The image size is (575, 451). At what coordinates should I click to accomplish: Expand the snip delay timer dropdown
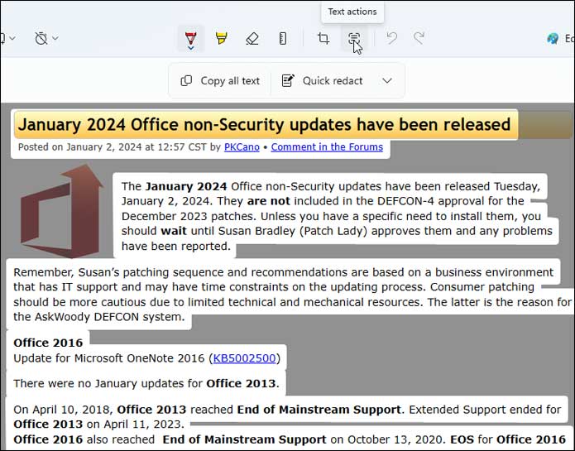click(x=46, y=38)
